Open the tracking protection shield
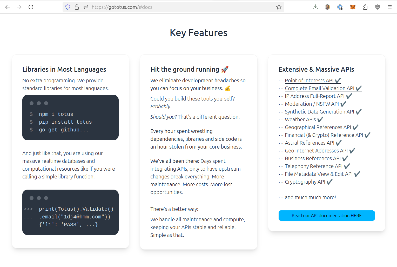Viewport: 397px width, 267px height. pyautogui.click(x=68, y=7)
